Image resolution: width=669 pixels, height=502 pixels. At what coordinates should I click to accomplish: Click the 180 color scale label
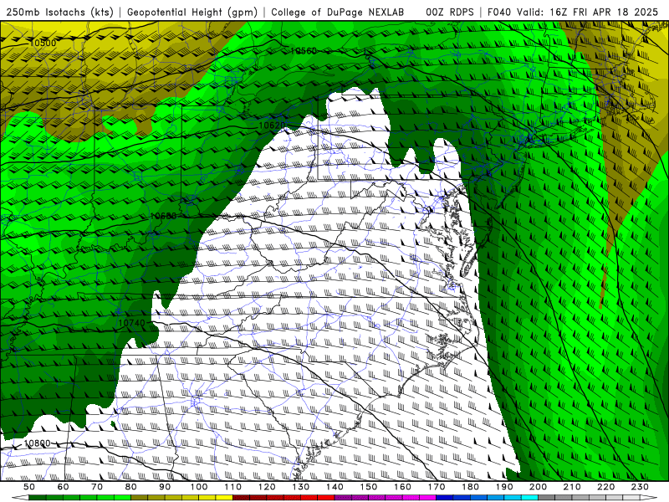pyautogui.click(x=470, y=487)
